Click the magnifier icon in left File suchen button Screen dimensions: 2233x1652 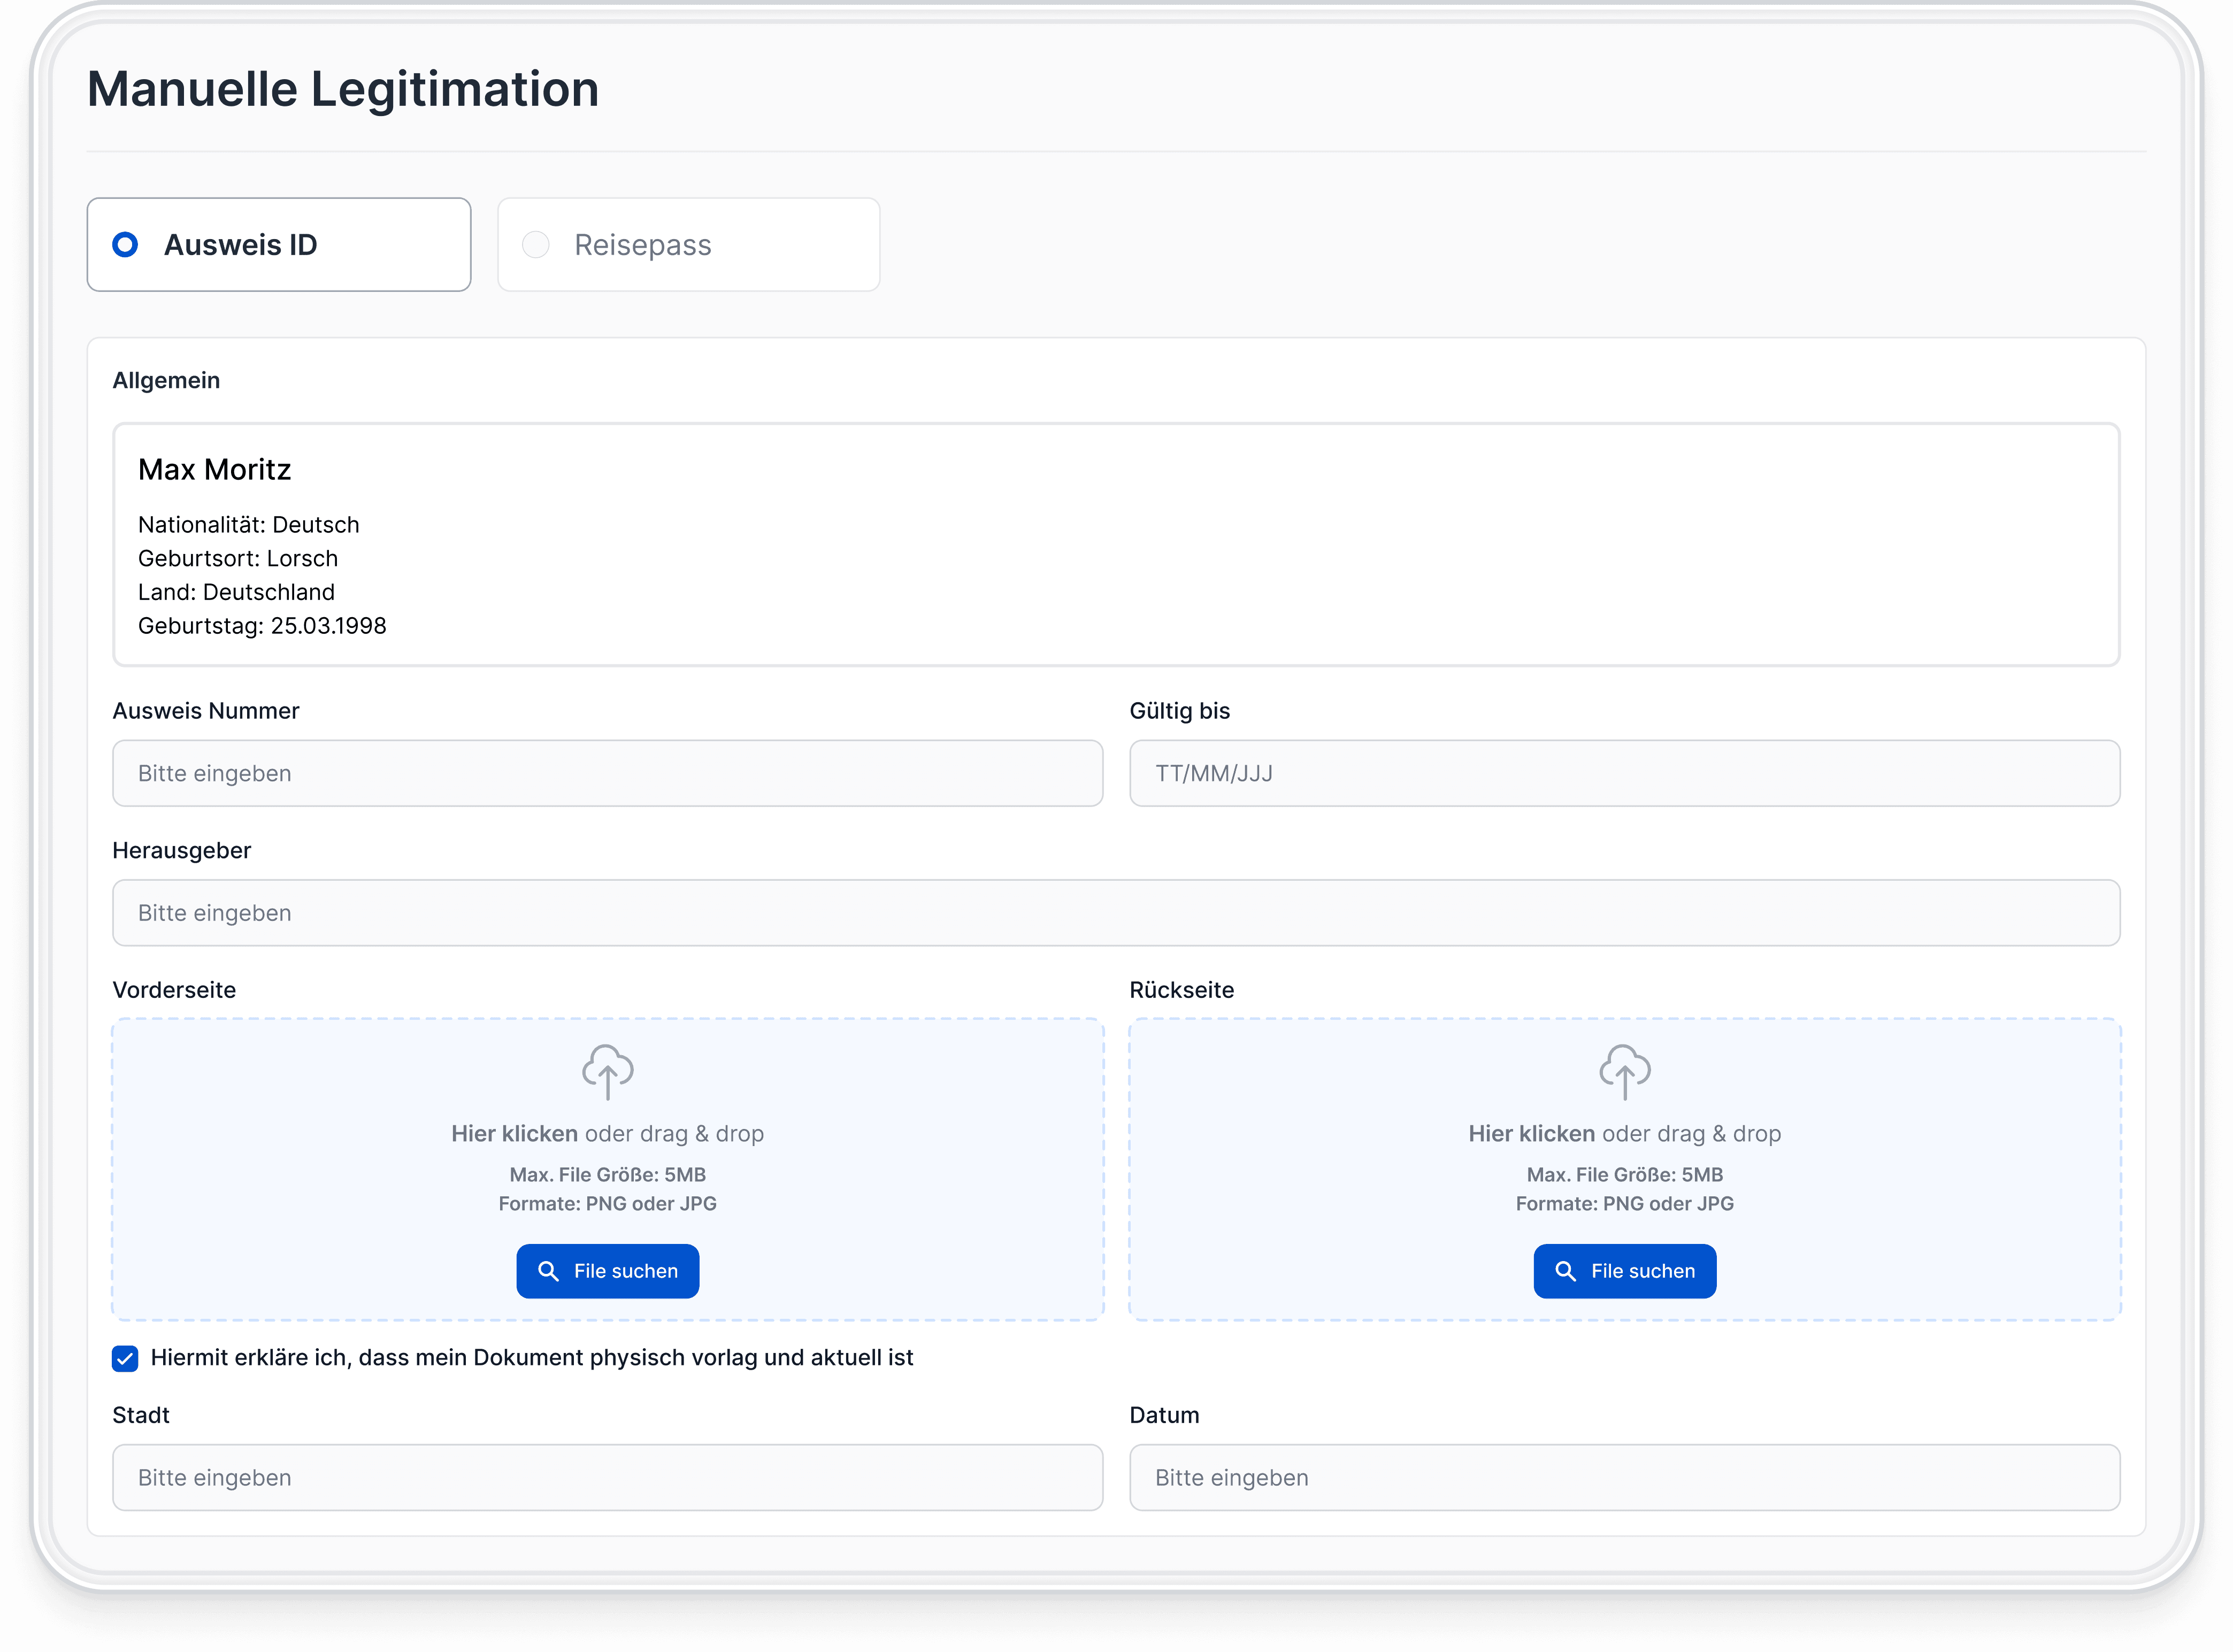(549, 1271)
